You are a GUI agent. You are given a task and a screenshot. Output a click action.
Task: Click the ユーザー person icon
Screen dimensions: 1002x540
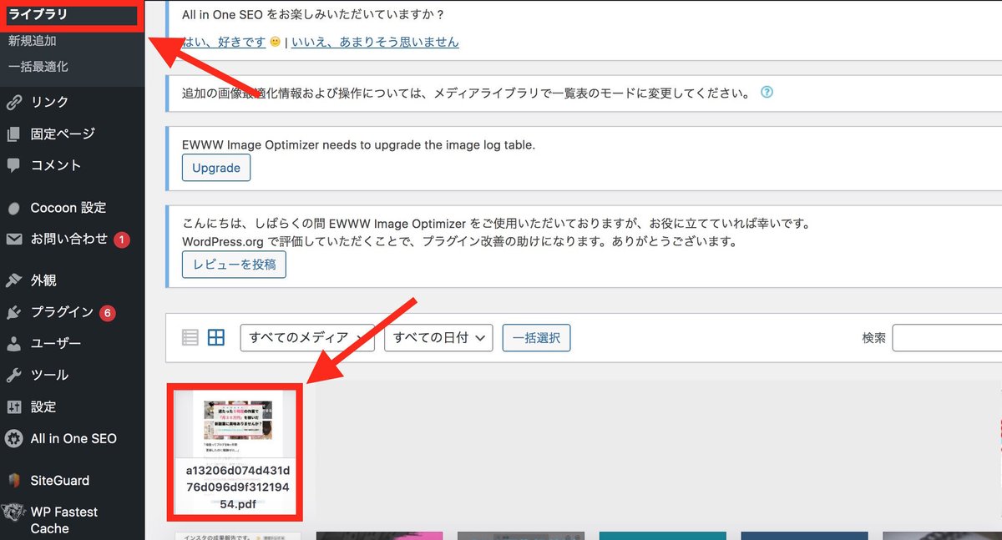click(13, 343)
